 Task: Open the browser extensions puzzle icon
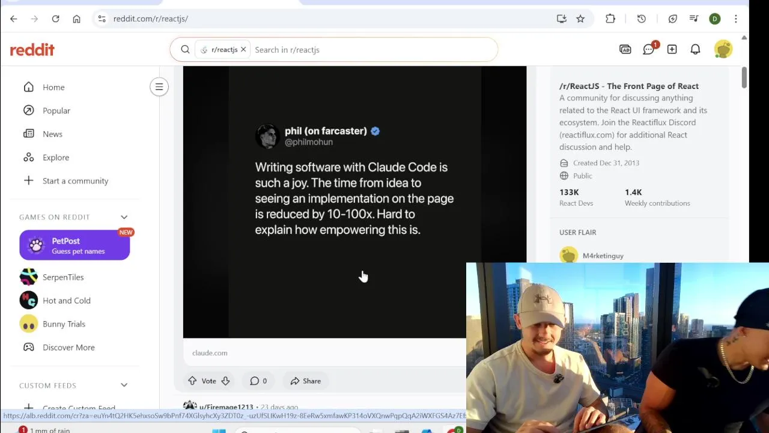tap(610, 19)
